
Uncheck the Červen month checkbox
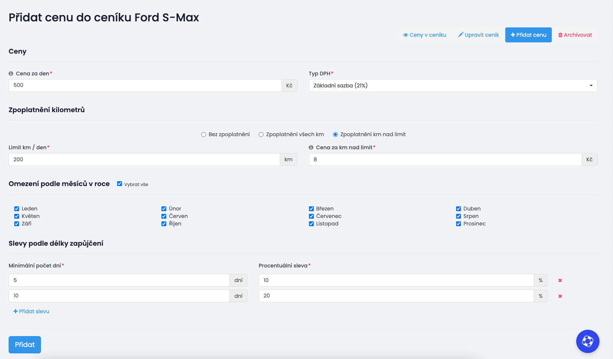(164, 216)
